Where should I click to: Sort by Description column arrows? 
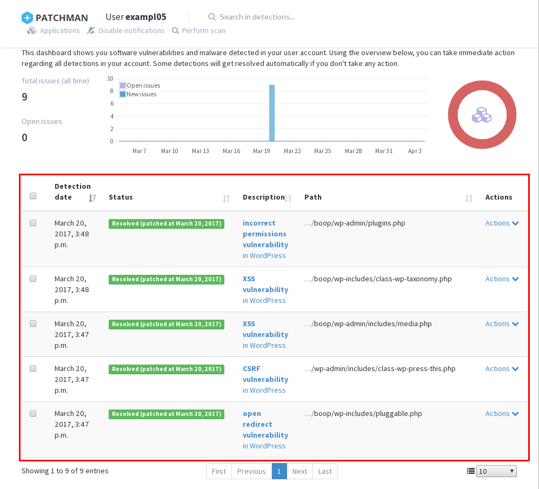[x=289, y=199]
